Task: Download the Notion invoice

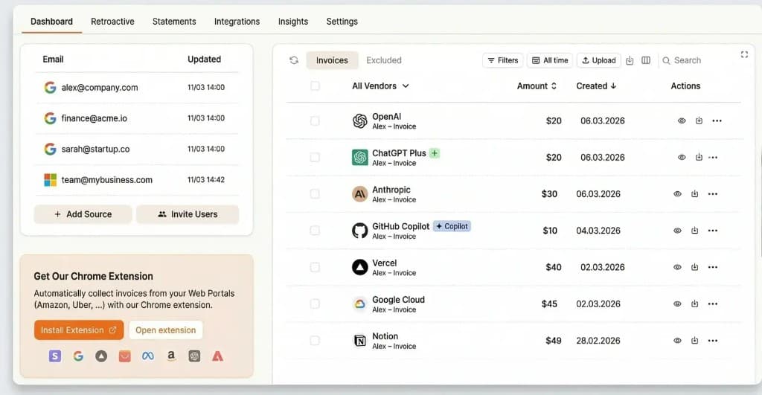Action: coord(695,341)
